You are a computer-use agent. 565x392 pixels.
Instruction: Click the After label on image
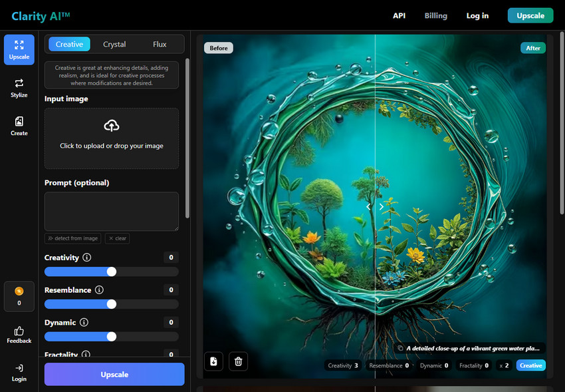tap(533, 48)
